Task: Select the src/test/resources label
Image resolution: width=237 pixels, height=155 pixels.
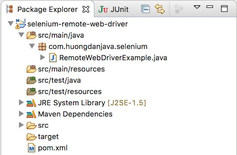Action: click(x=70, y=92)
